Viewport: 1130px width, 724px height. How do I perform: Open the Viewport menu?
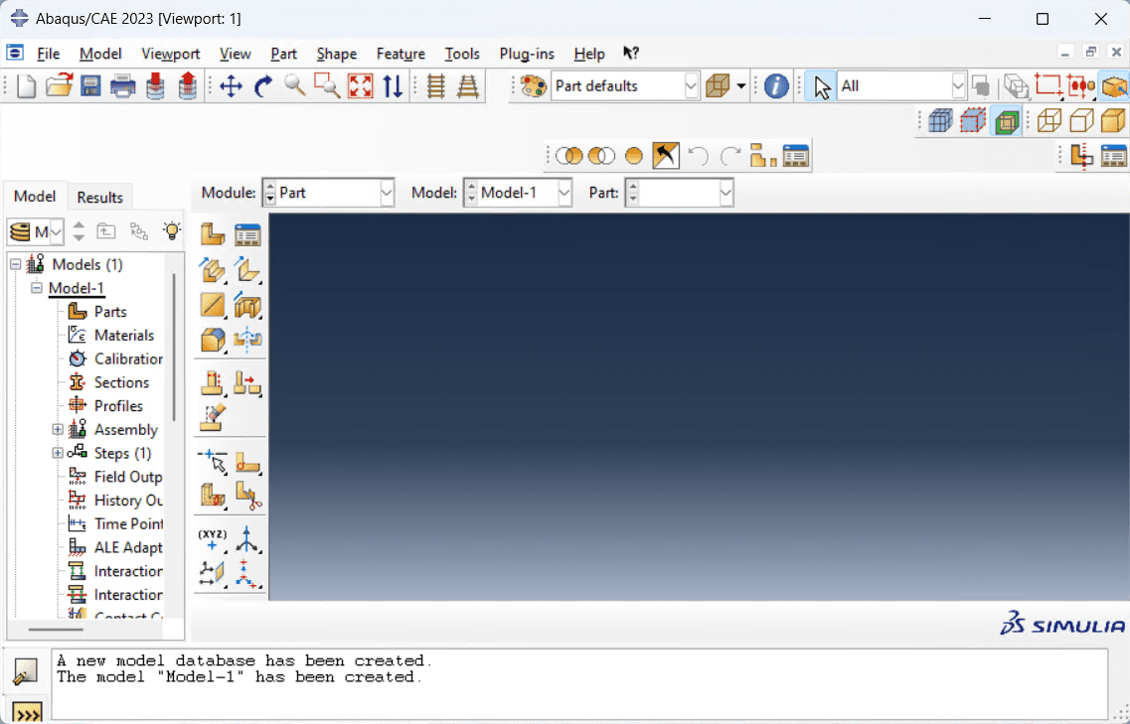[171, 54]
